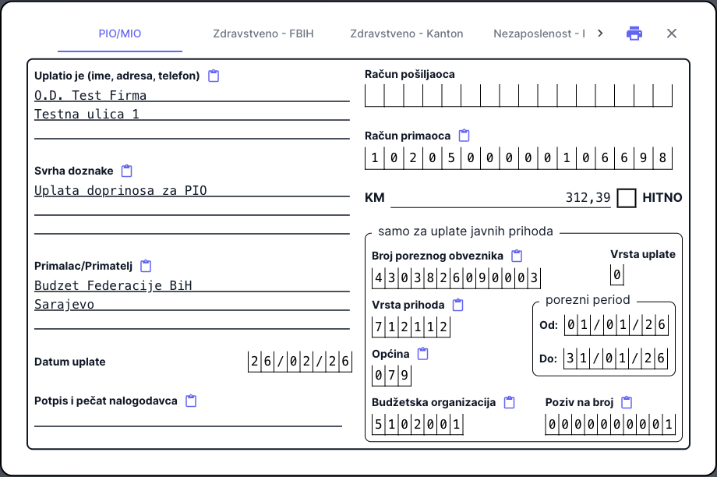
Task: Copy the 'Uplatio je' payer details
Action: pos(214,76)
